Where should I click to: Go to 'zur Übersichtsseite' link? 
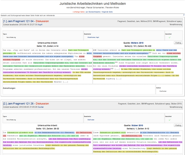[93, 12]
